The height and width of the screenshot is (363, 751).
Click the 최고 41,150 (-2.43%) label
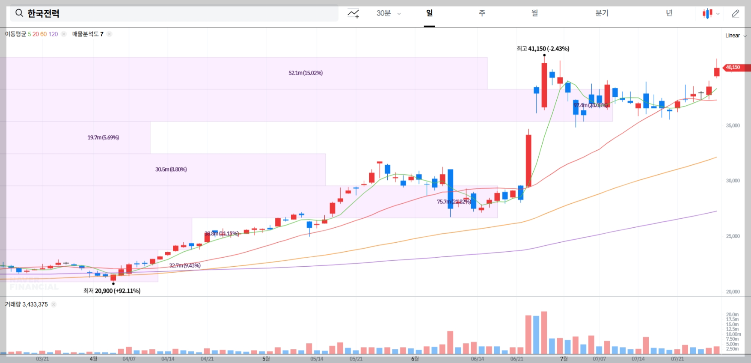point(543,49)
